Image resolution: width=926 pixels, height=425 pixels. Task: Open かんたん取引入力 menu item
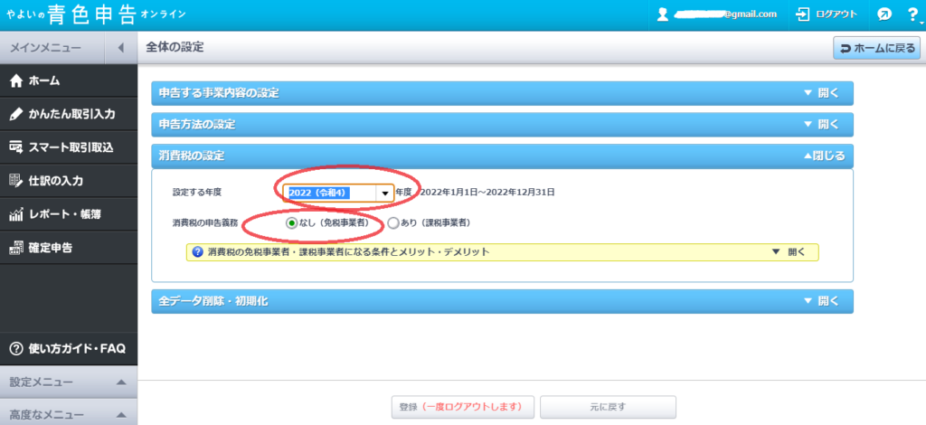(x=69, y=115)
